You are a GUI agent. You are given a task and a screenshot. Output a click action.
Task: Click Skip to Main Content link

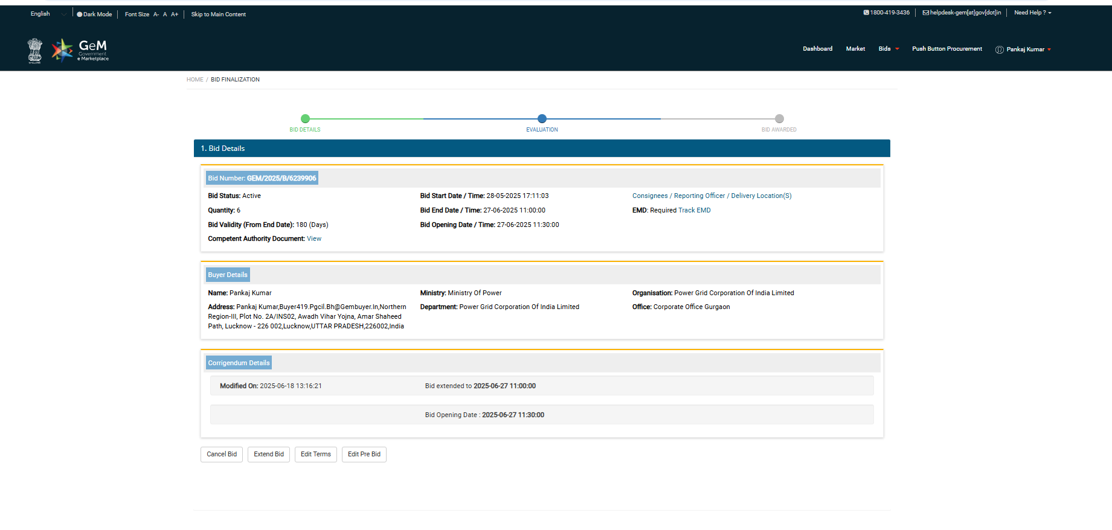pyautogui.click(x=218, y=14)
